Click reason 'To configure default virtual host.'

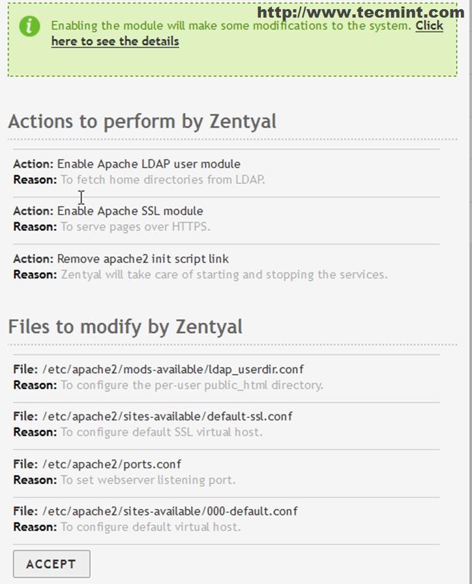151,527
